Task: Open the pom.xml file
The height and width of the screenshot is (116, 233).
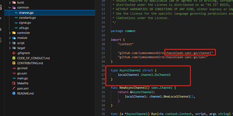Action: click(x=23, y=88)
